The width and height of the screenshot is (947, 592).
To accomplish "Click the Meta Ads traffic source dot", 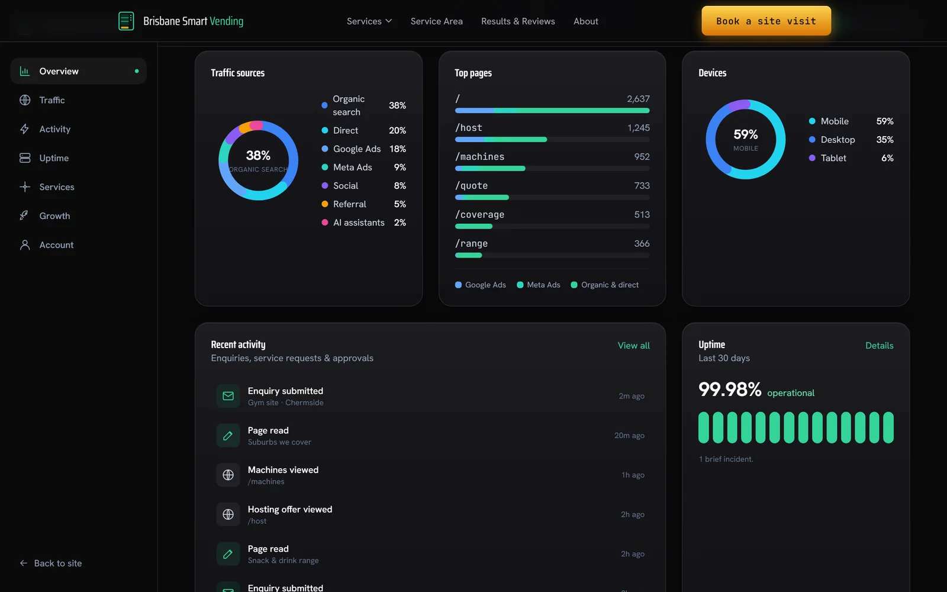I will [325, 168].
